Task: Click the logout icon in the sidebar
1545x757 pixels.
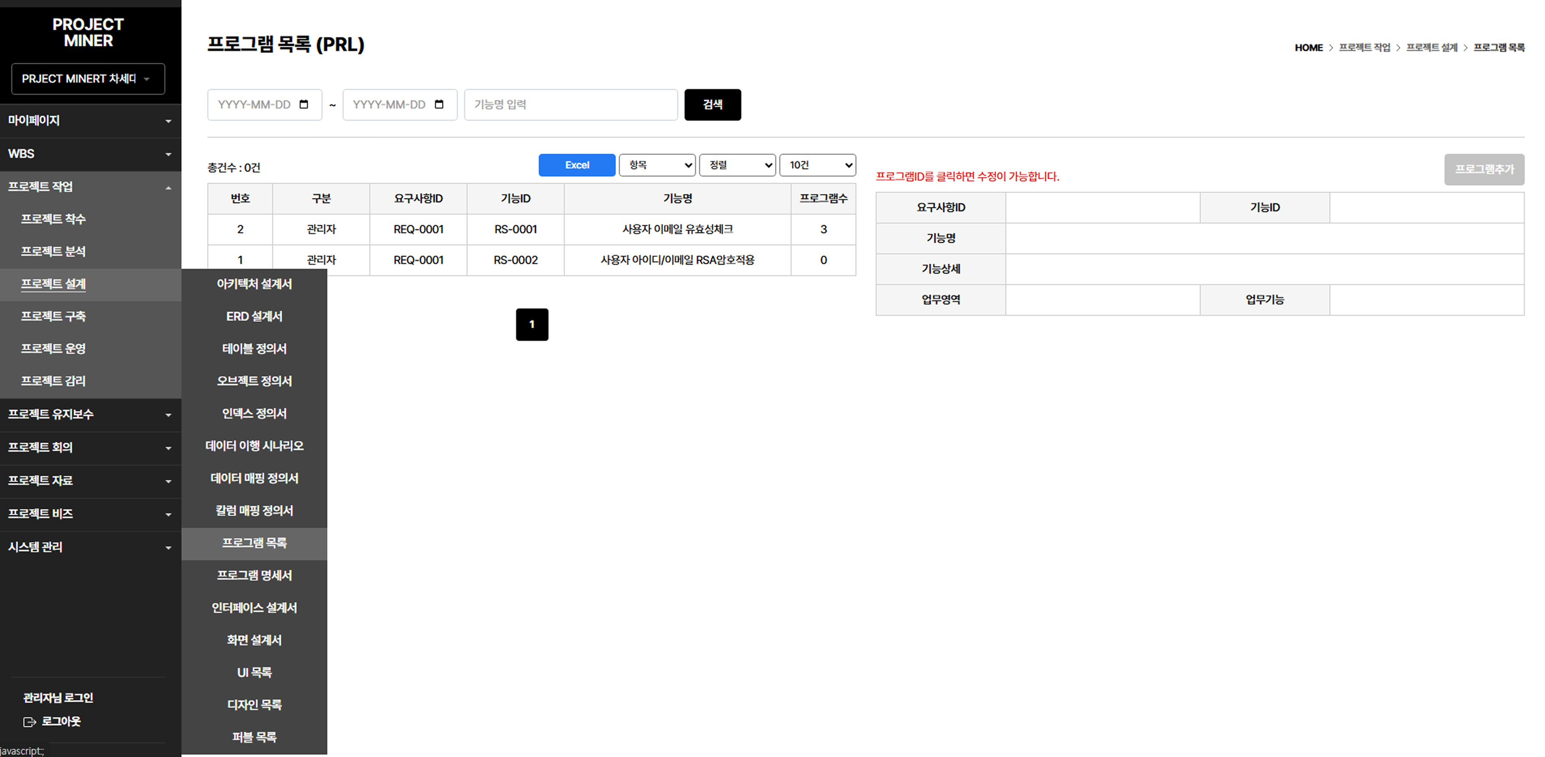Action: pyautogui.click(x=30, y=722)
